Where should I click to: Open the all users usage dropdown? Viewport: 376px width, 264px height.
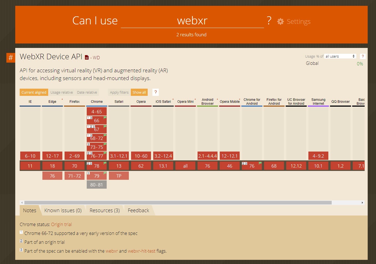340,56
